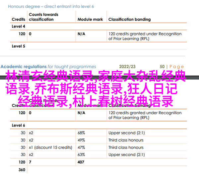The image size is (199, 174).
Task: Select the 'Level 4' row label
Action: pos(19,27)
